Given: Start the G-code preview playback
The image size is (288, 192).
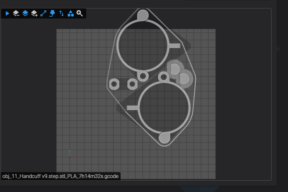Looking at the screenshot, I should pos(7,13).
